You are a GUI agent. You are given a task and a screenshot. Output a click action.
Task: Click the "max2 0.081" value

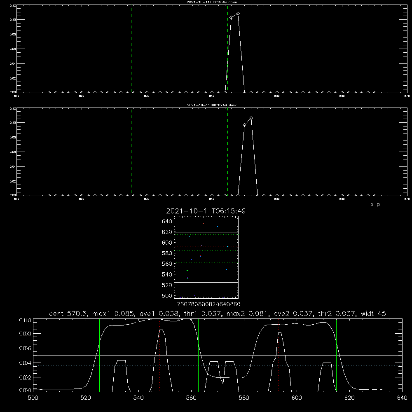coord(248,314)
